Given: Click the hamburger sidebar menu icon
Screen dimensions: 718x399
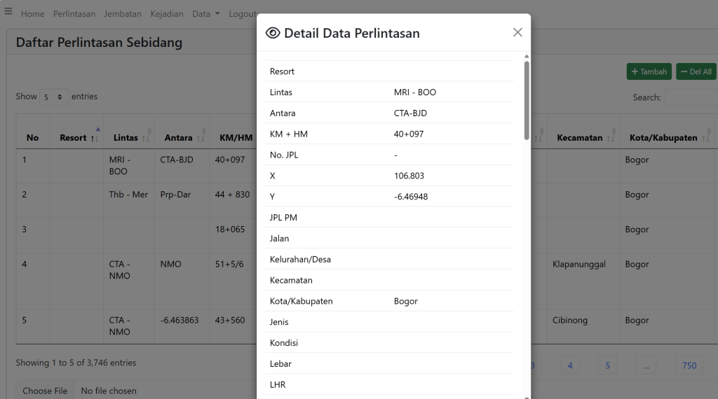Looking at the screenshot, I should 8,11.
